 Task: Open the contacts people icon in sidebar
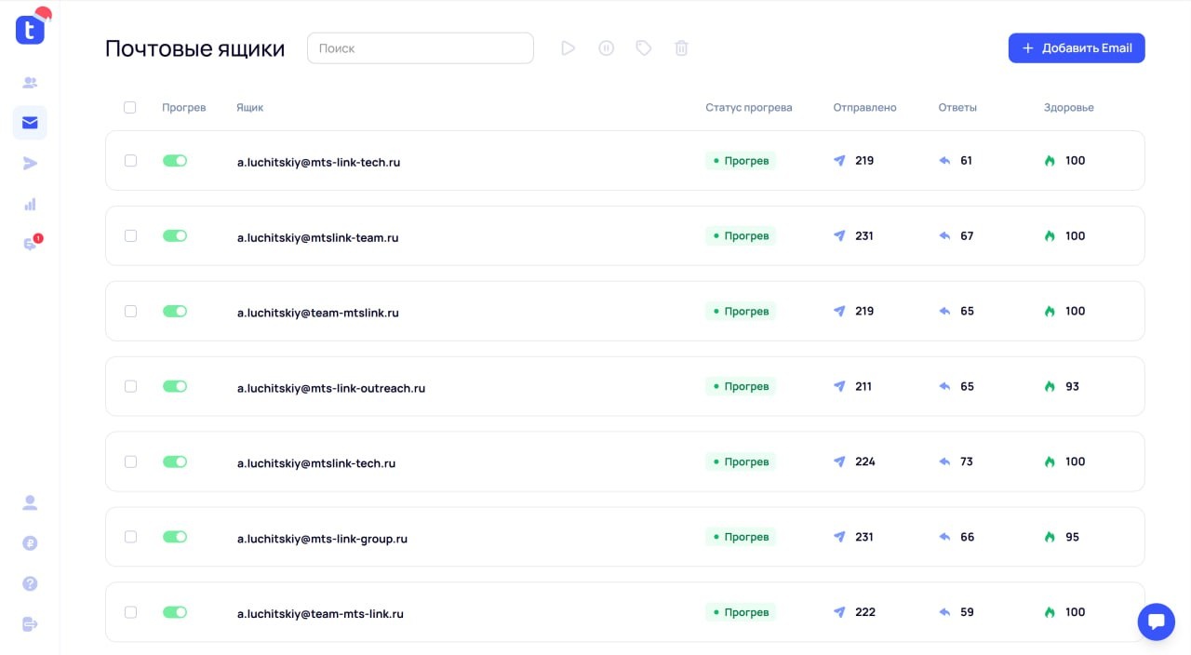pos(30,83)
